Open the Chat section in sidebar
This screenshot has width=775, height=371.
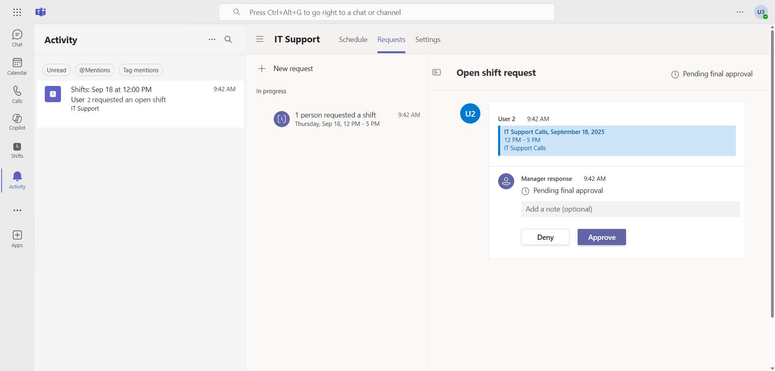pyautogui.click(x=17, y=38)
